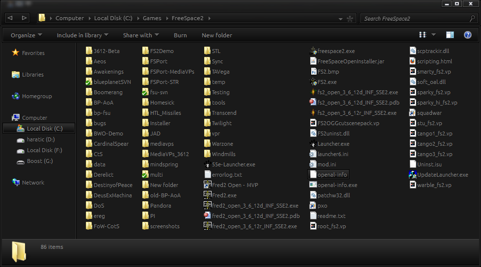Go back to previous folder

(x=10, y=18)
